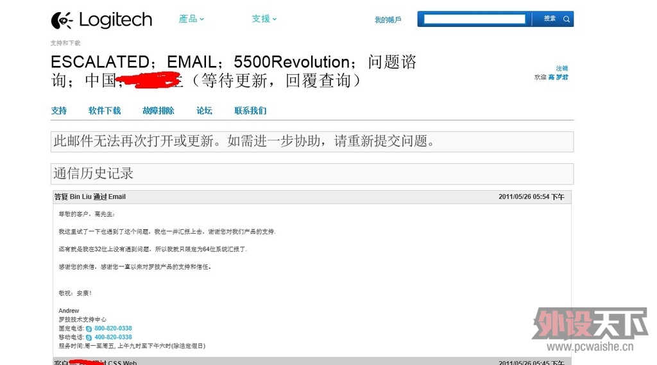Select the 敬祝：安康 closing line
This screenshot has height=365, width=657.
click(x=75, y=293)
